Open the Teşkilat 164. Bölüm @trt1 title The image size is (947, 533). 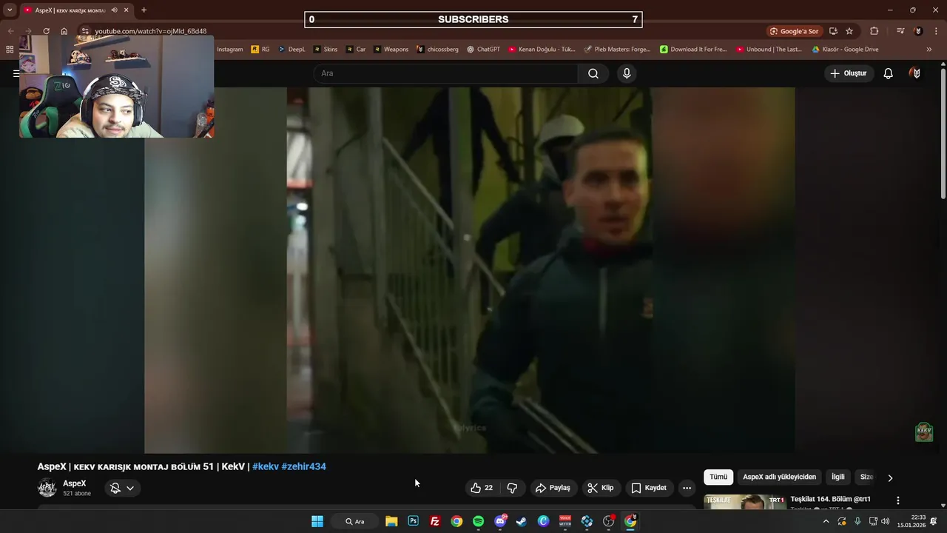tap(830, 499)
